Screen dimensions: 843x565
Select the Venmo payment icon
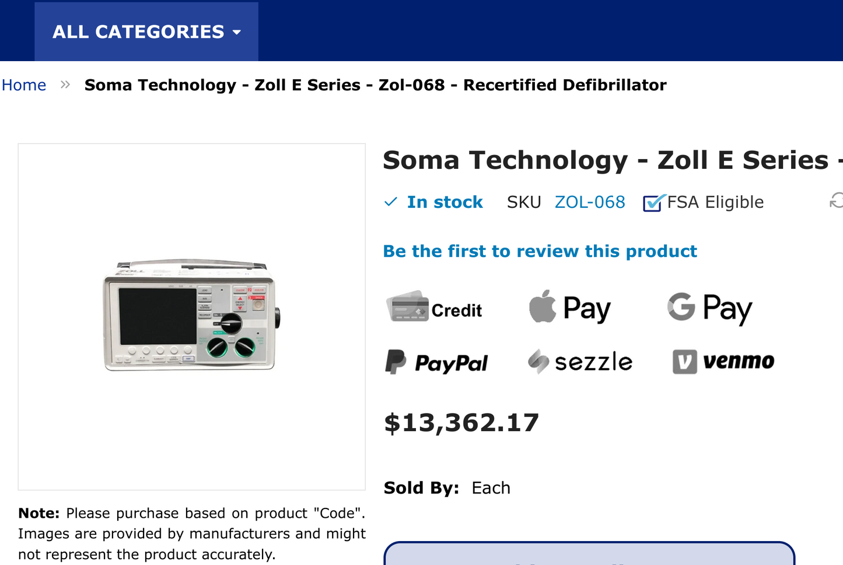pos(722,362)
